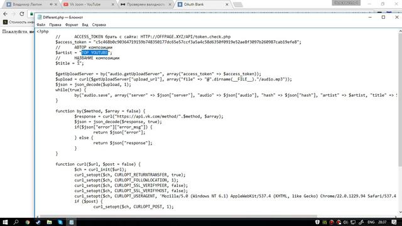Open the Windows Start menu
Viewport: 402px width, 226px height.
click(x=5, y=222)
